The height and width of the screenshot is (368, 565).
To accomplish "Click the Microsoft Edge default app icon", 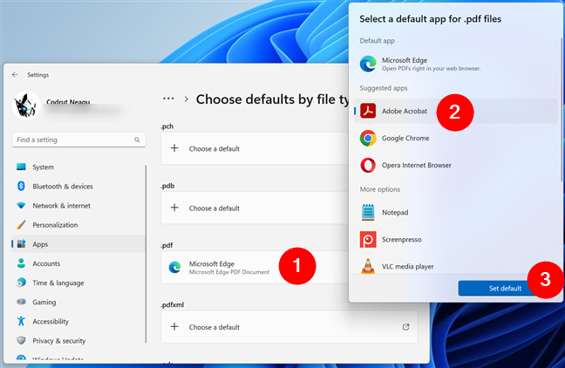I will (x=369, y=64).
